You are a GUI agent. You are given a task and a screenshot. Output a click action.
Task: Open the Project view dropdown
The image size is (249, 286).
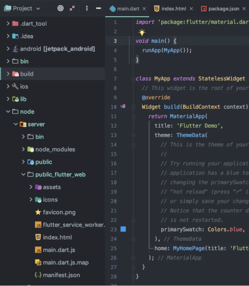pos(23,8)
